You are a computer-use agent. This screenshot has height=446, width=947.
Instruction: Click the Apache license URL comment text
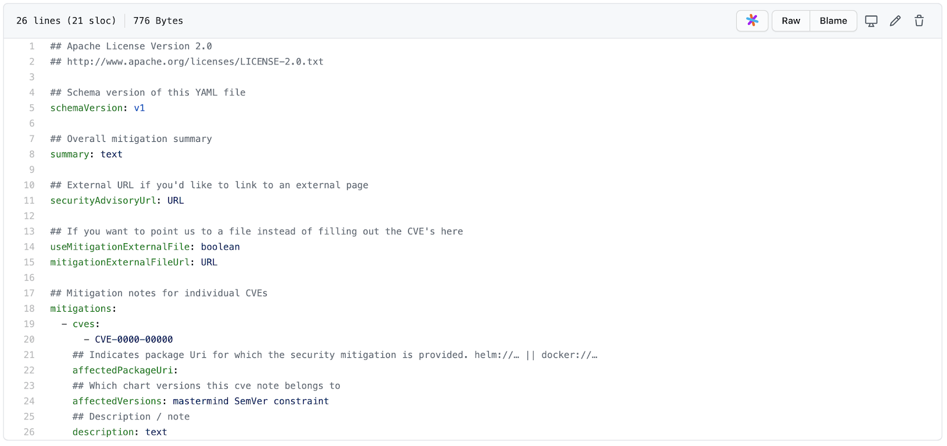[x=186, y=62]
